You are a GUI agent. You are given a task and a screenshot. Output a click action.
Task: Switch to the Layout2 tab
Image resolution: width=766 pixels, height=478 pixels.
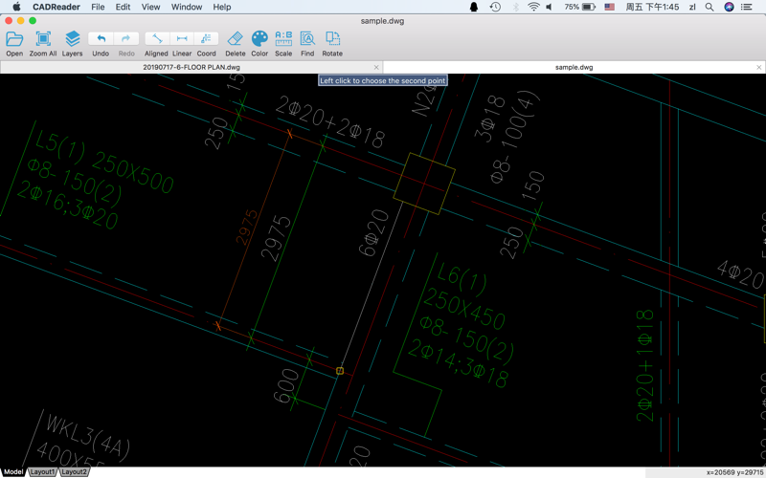pos(74,471)
